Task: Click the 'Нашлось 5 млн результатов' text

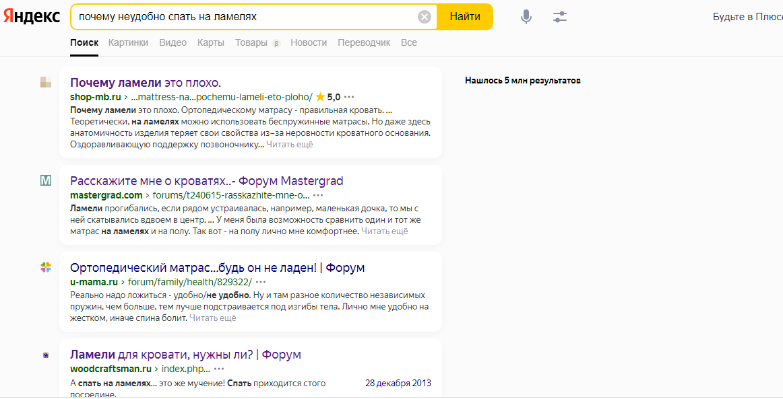Action: [523, 80]
